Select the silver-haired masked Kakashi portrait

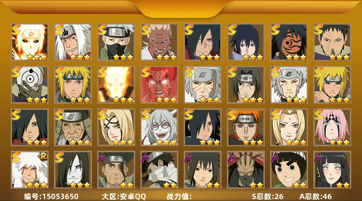pos(116,42)
